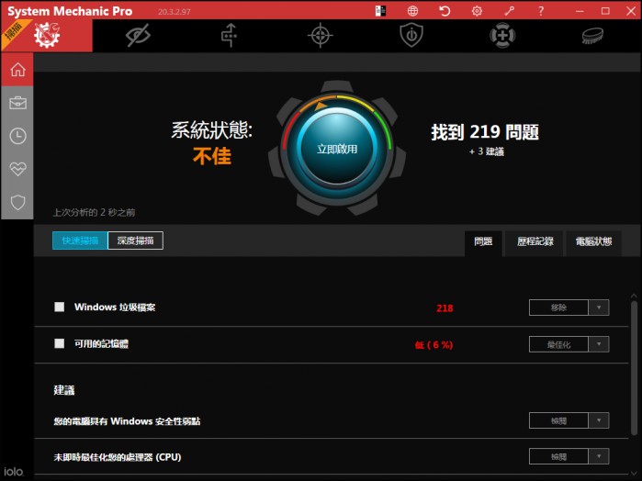Click the 立即啟用 round button
Screen dimensions: 642x481
[x=337, y=149]
